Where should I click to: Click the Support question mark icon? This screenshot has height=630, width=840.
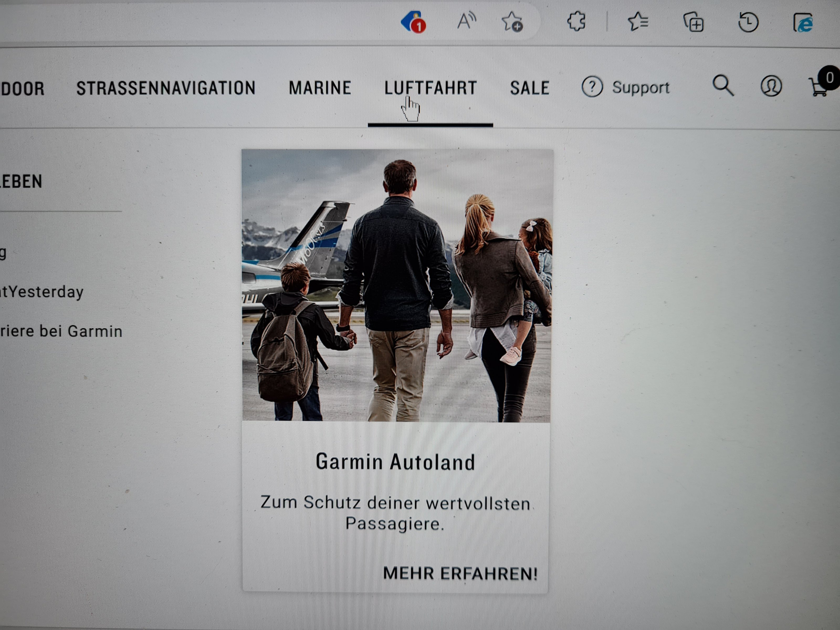[592, 87]
